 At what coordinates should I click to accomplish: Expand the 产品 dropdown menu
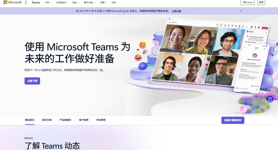coord(48,2)
